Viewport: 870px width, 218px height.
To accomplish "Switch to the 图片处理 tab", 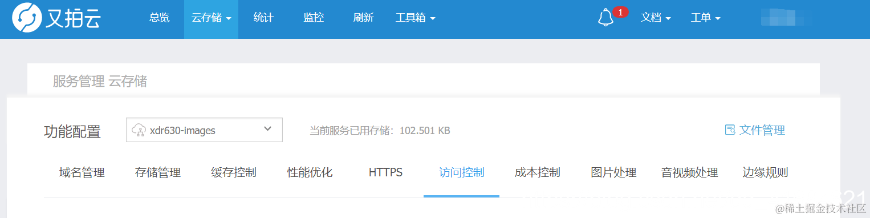I will [x=614, y=172].
